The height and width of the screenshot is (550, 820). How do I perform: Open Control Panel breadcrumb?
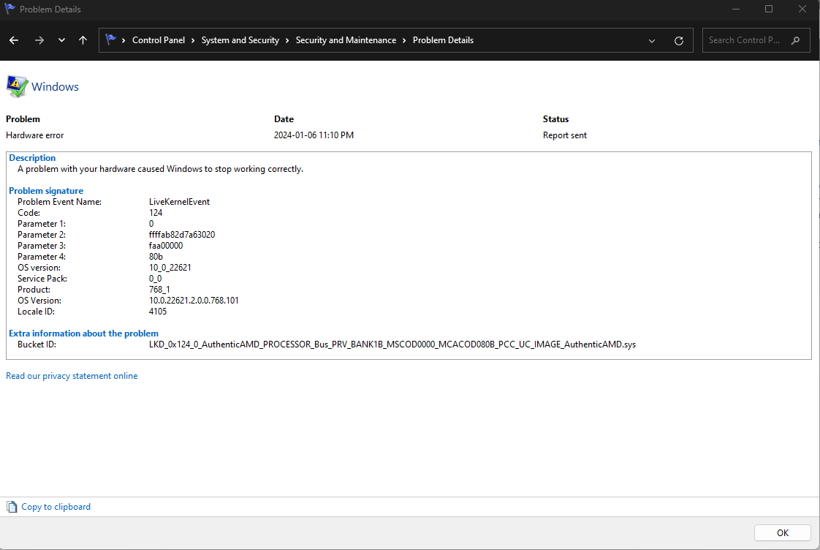(x=159, y=40)
